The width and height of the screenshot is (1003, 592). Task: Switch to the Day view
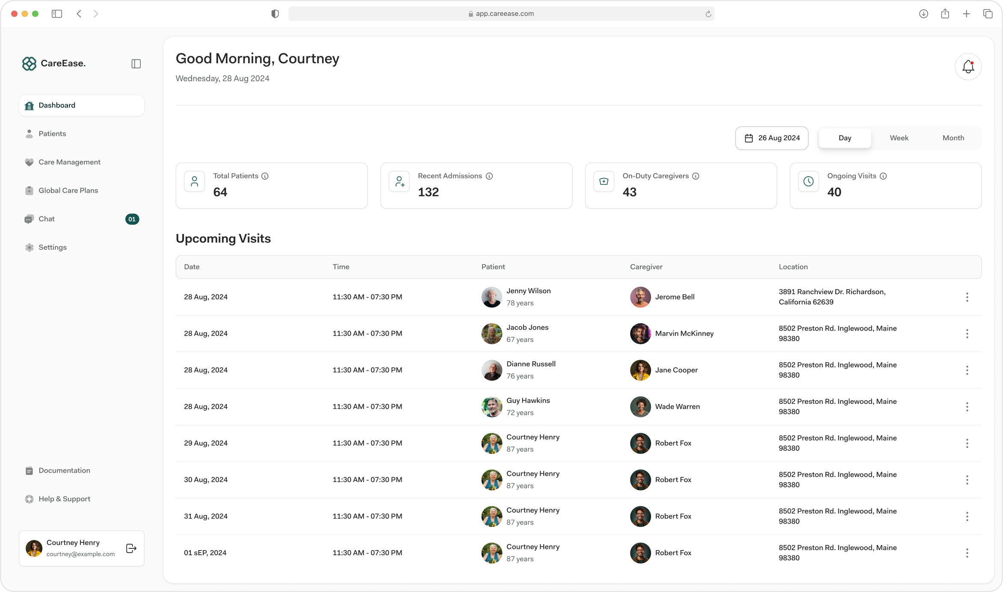(845, 138)
